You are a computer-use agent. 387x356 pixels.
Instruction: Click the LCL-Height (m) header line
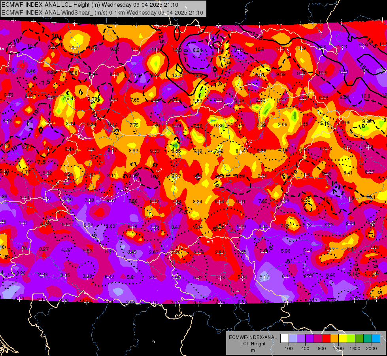click(90, 5)
